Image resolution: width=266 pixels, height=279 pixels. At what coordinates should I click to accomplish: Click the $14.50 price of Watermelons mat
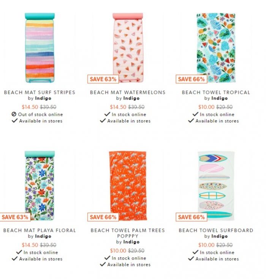point(118,107)
